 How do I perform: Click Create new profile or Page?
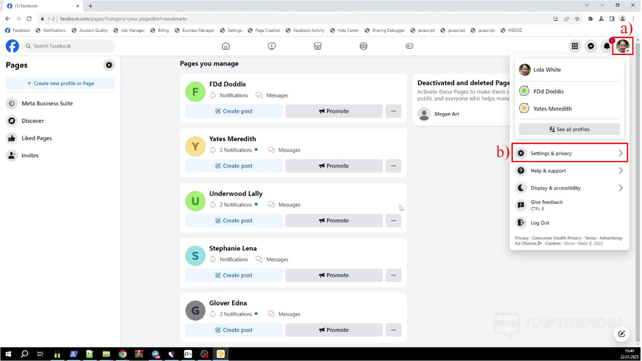(x=60, y=83)
